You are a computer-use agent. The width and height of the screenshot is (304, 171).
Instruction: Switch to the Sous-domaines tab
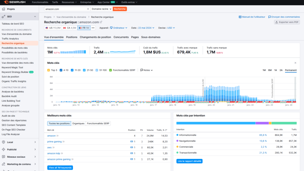pyautogui.click(x=151, y=37)
